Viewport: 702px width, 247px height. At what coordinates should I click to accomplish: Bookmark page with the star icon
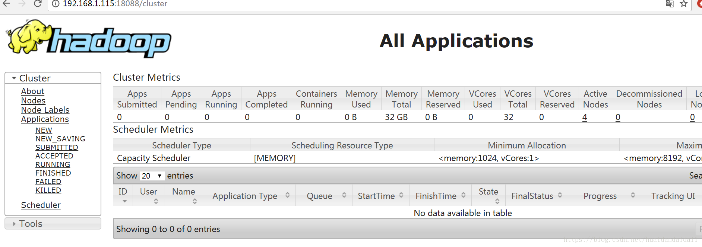coord(684,4)
